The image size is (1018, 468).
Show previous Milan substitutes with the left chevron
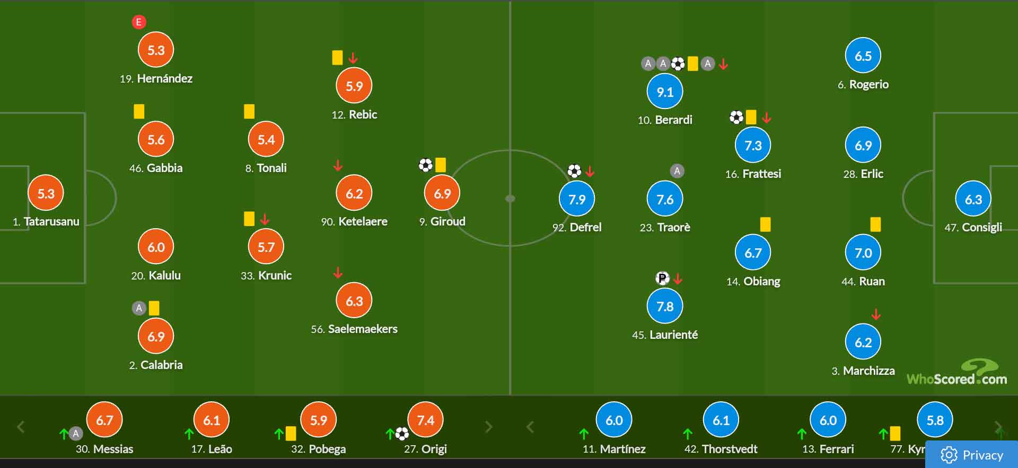pos(21,427)
